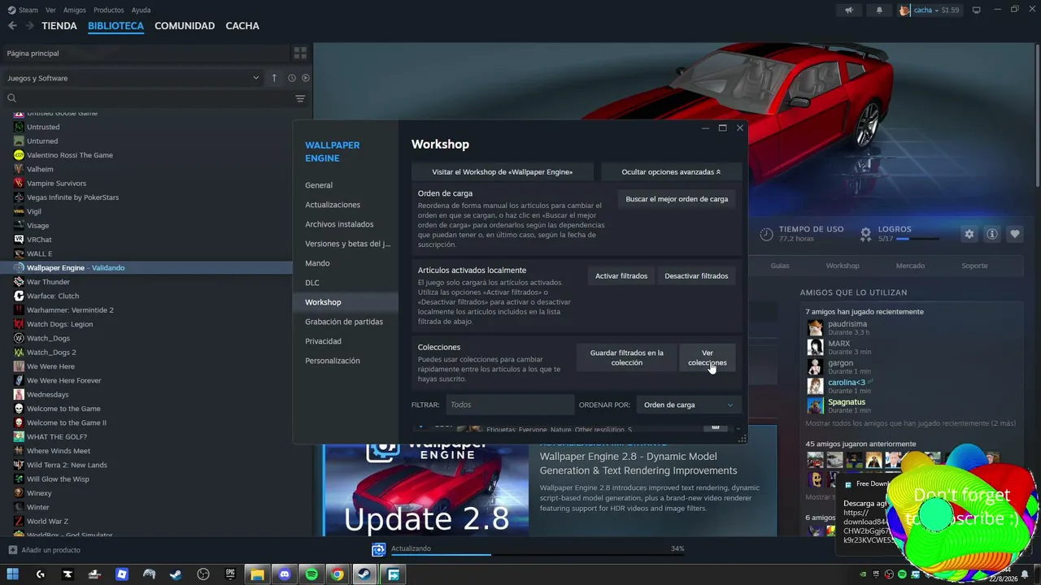
Task: Open the downloads icon beside Actualizando
Action: point(378,550)
